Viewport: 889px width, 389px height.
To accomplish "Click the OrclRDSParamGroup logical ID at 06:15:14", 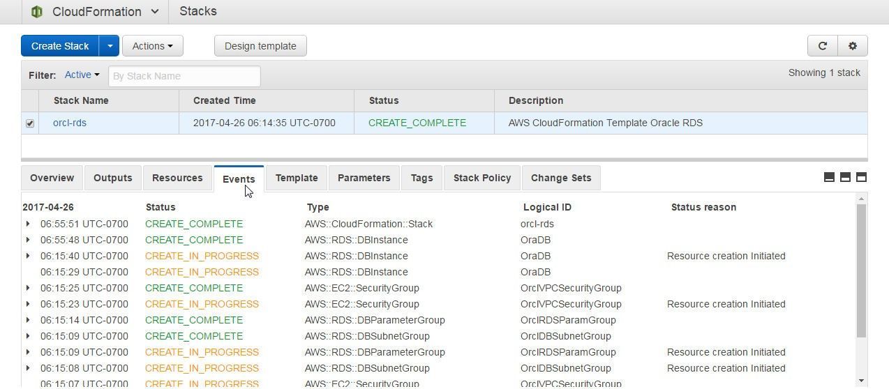I will click(x=568, y=320).
